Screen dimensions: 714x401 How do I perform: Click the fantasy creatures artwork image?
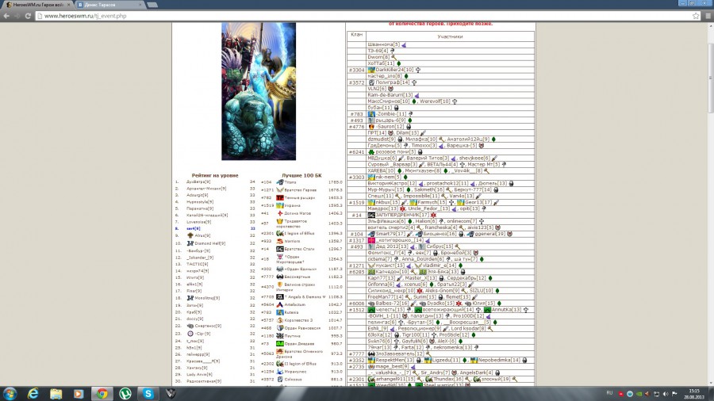coord(259,91)
